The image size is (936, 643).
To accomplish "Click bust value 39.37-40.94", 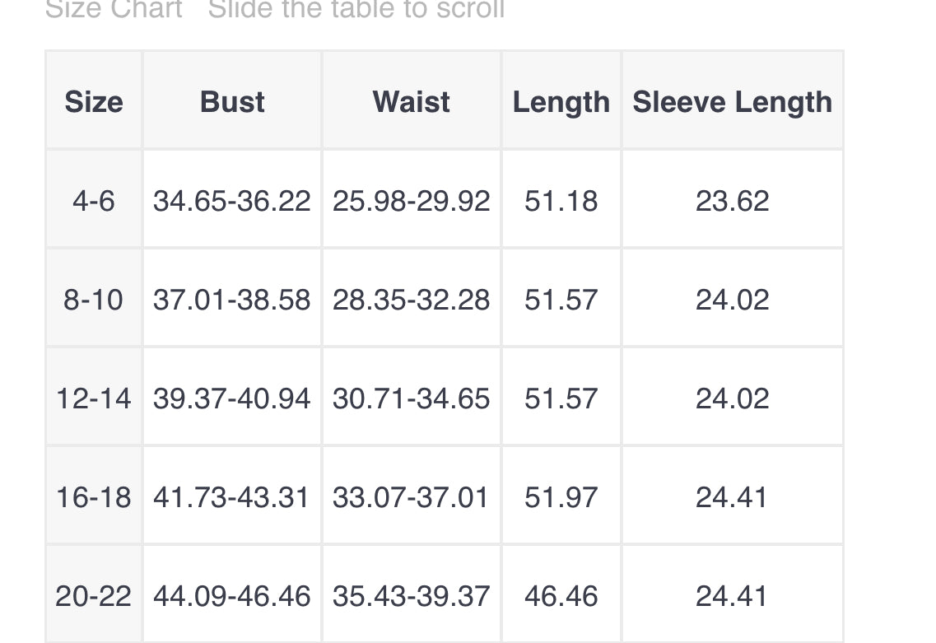I will click(232, 398).
